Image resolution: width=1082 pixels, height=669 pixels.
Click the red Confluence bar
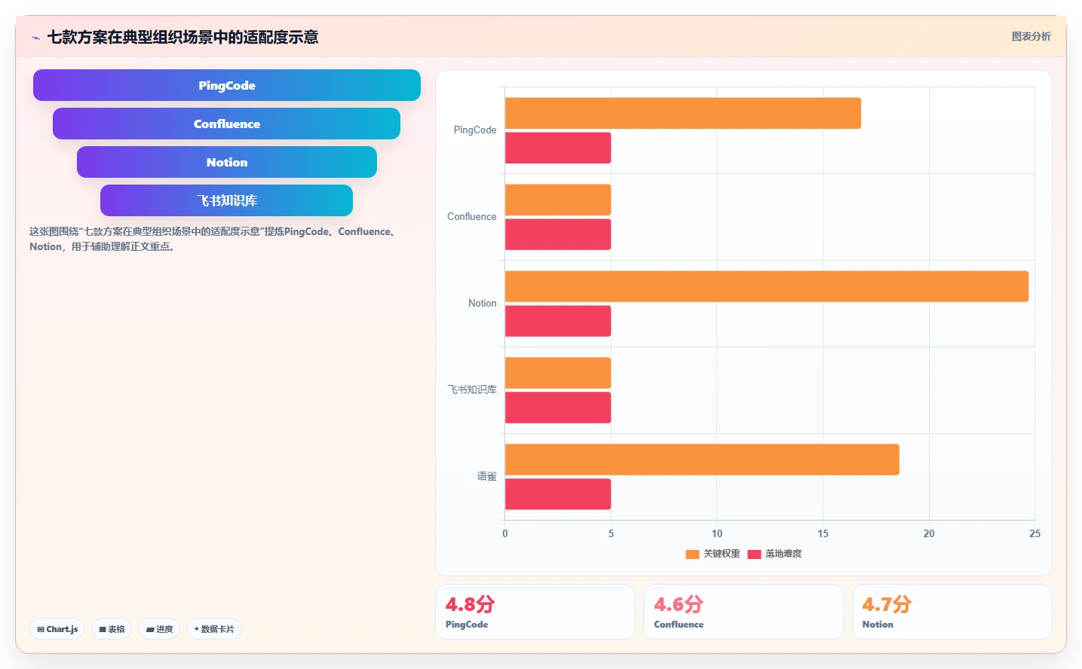(x=558, y=234)
